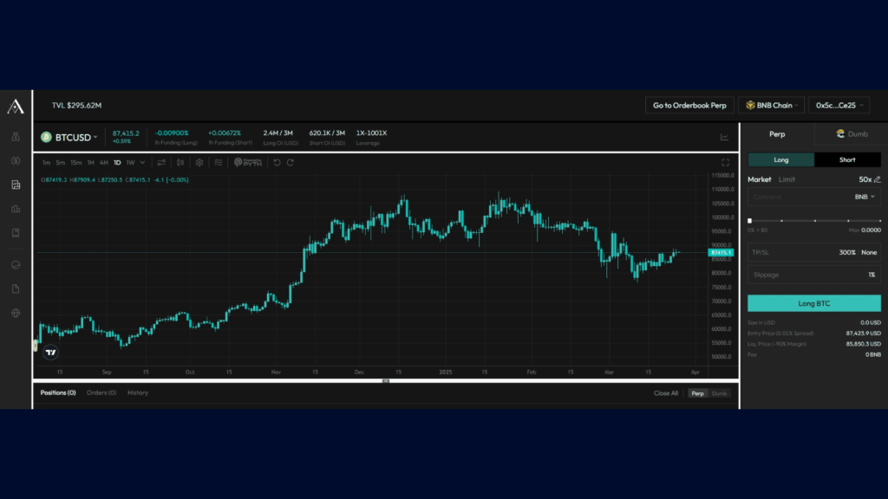Image resolution: width=888 pixels, height=499 pixels.
Task: Click the Long BTC button
Action: coord(813,303)
